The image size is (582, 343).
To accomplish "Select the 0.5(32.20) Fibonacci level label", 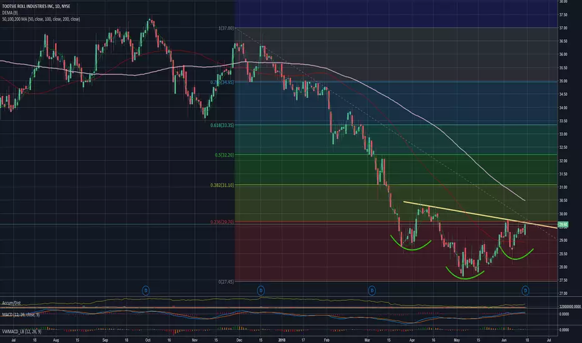I will tap(225, 155).
